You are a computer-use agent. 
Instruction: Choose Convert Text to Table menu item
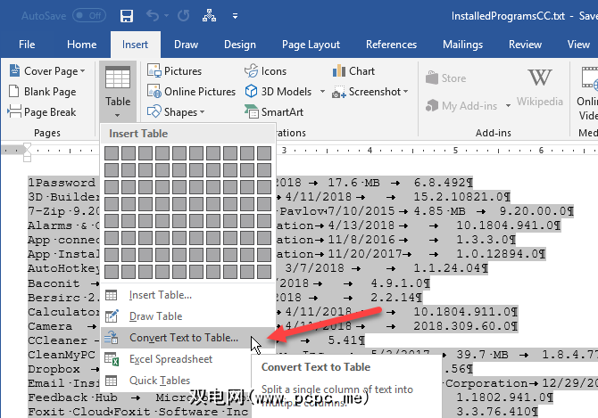[x=183, y=338]
